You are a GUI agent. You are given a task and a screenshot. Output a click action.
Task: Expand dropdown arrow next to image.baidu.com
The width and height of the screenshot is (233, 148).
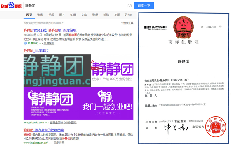click(46, 123)
